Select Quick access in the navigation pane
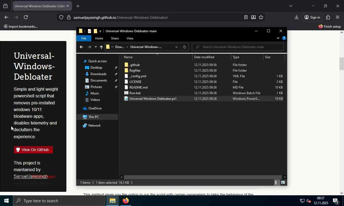 [x=97, y=61]
